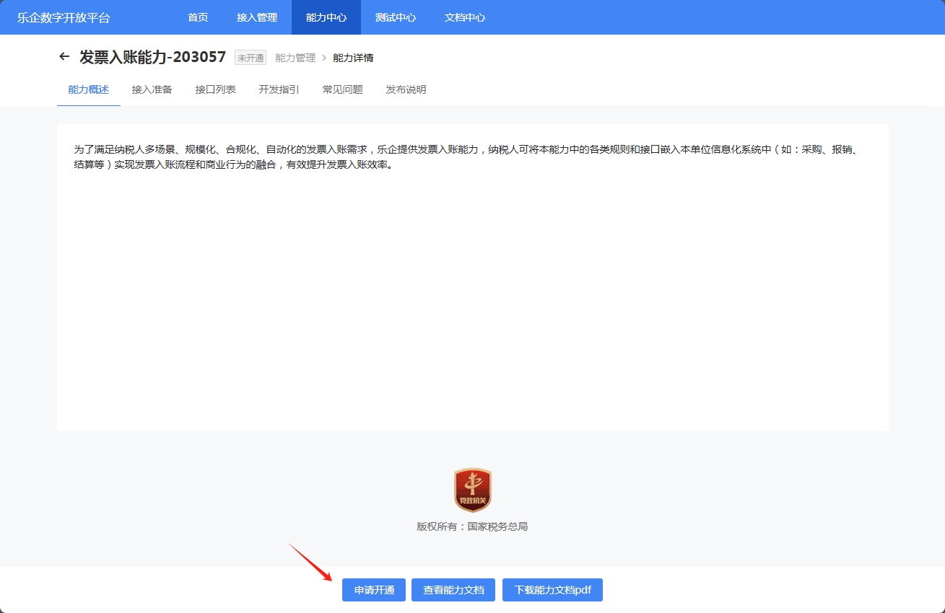Click the 乐企数字开放平台 platform logo text
945x613 pixels.
pyautogui.click(x=64, y=17)
